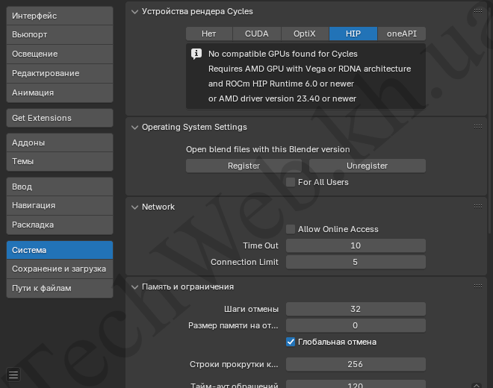Image resolution: width=493 pixels, height=388 pixels.
Task: Click the grip dots on the Operating System Settings panel
Action: click(x=477, y=127)
